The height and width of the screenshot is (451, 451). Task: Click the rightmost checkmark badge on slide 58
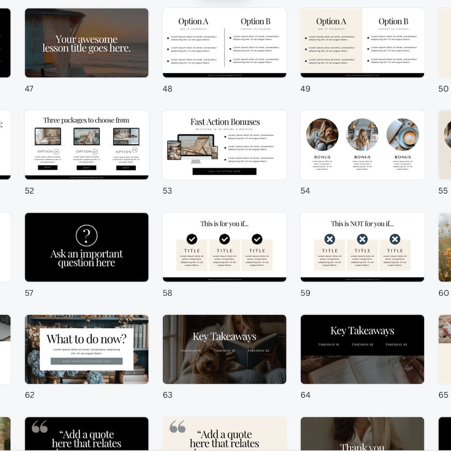coord(257,239)
